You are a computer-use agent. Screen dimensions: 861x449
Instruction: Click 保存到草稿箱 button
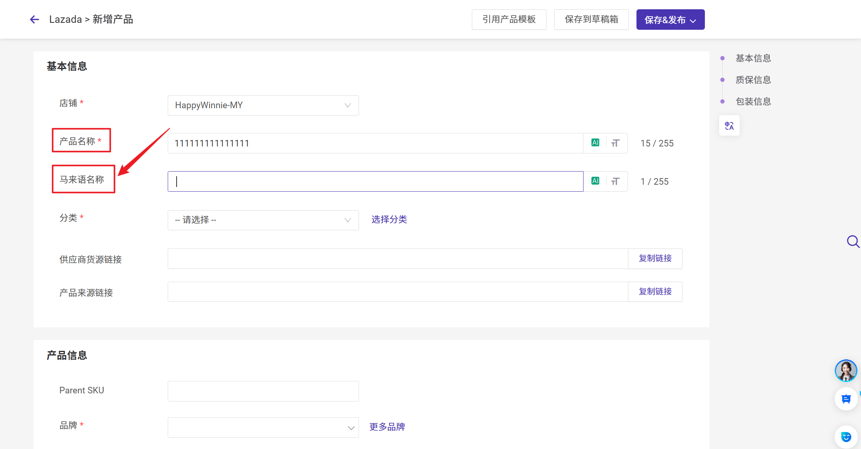point(591,20)
